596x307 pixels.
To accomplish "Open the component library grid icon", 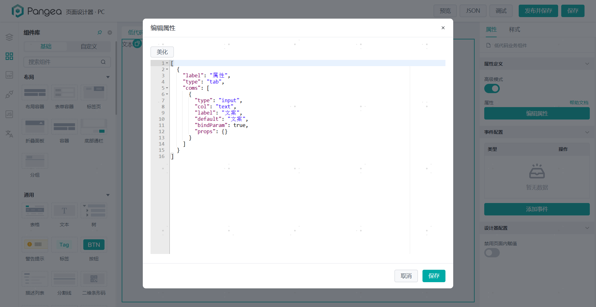I will pyautogui.click(x=9, y=56).
